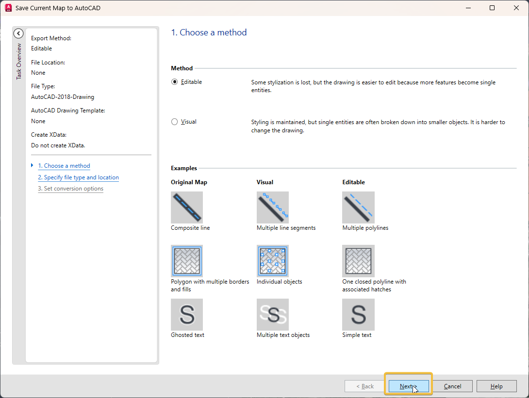Viewport: 529px width, 398px height.
Task: Select the Visual method radio button
Action: 174,122
